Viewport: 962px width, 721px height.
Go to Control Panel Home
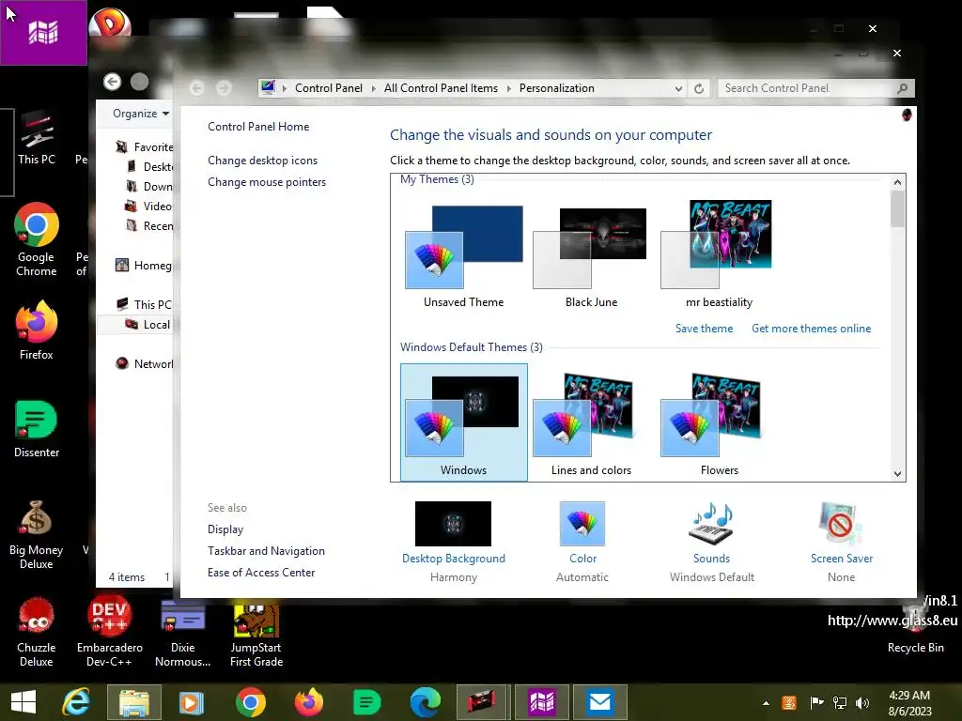[258, 127]
